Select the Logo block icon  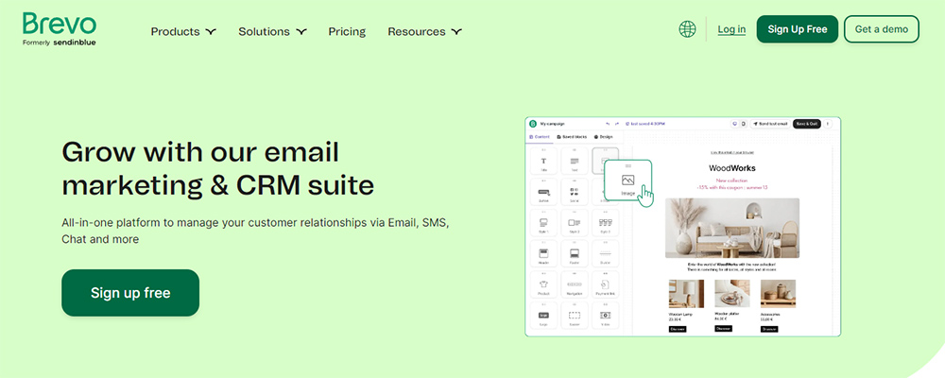(x=543, y=317)
